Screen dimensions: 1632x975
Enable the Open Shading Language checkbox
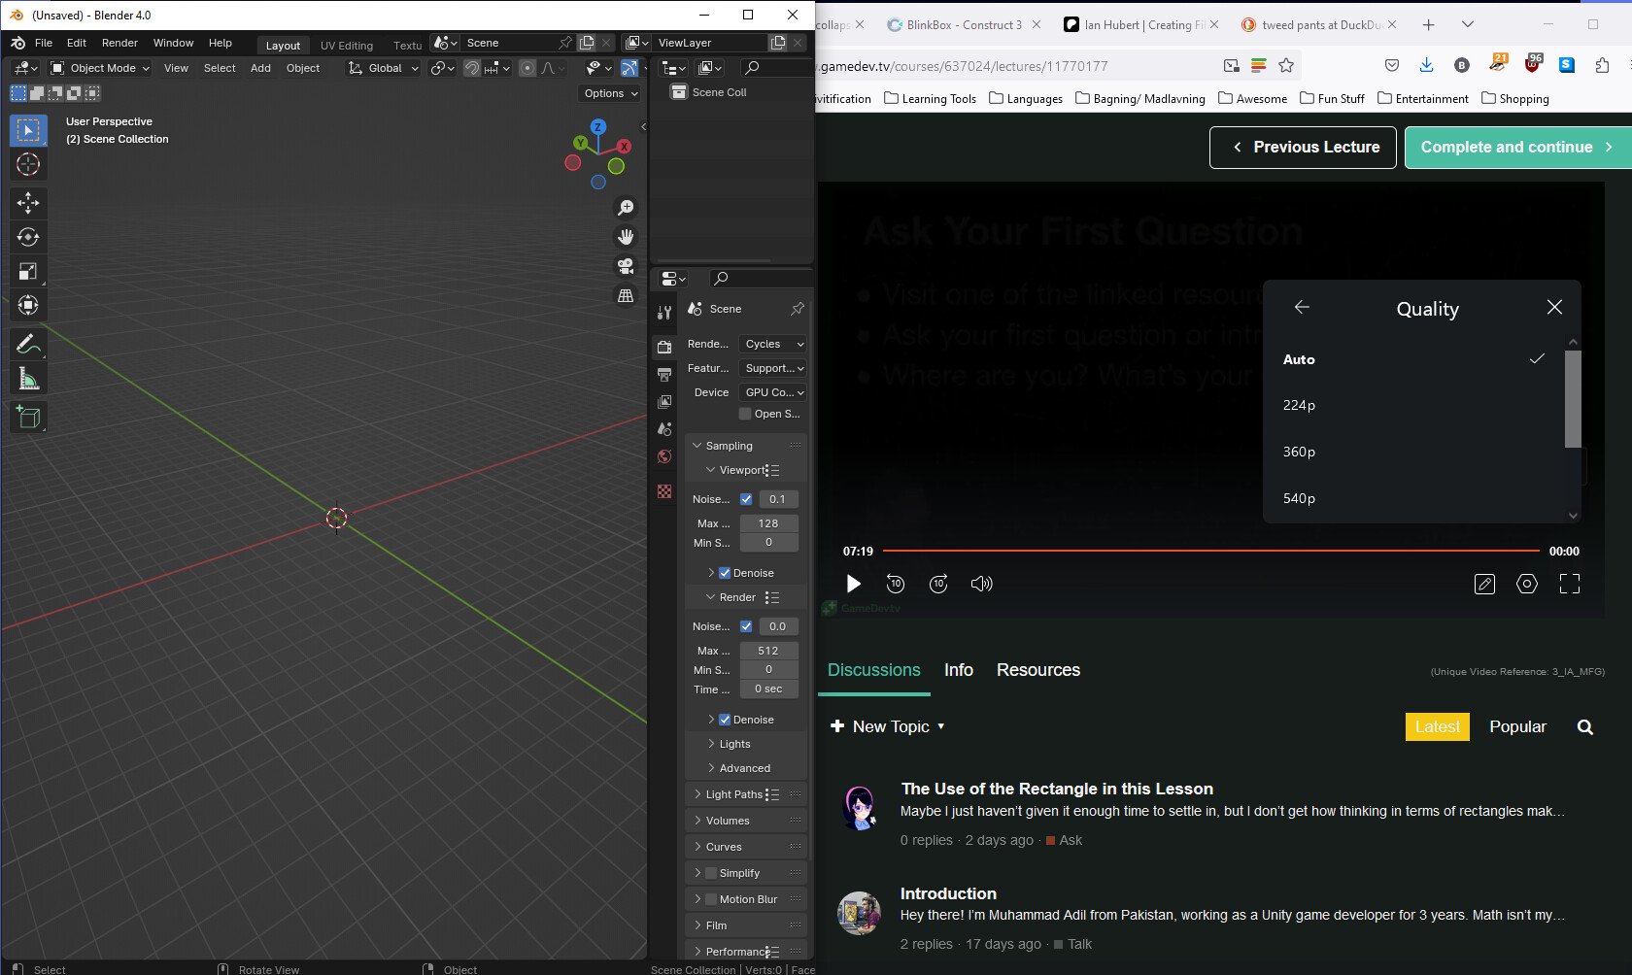tap(746, 414)
